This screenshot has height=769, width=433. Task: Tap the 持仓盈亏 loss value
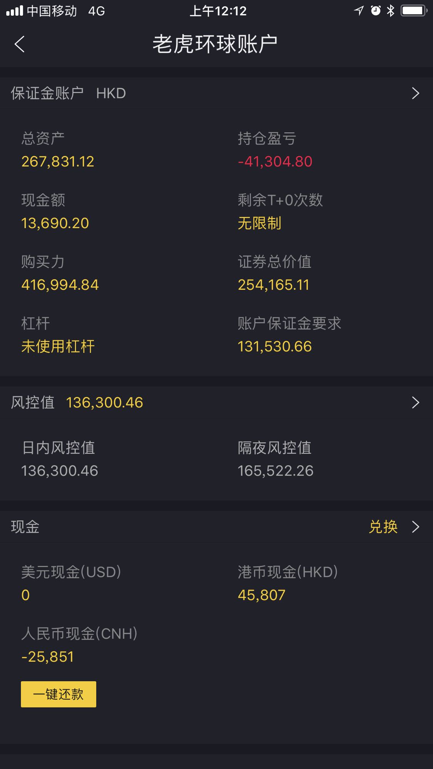coord(275,161)
